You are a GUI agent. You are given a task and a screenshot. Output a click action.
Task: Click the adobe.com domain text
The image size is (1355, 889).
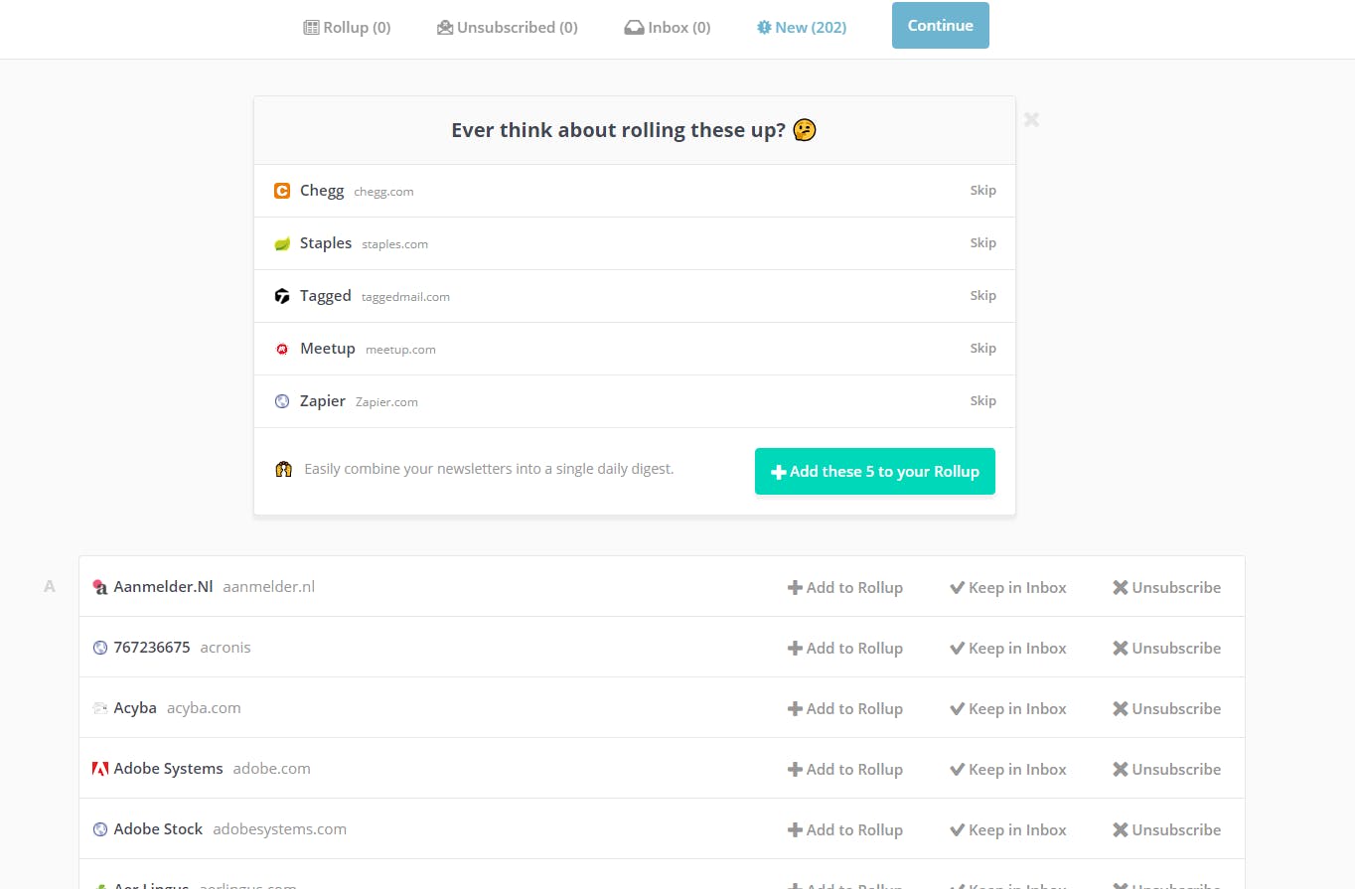[272, 769]
